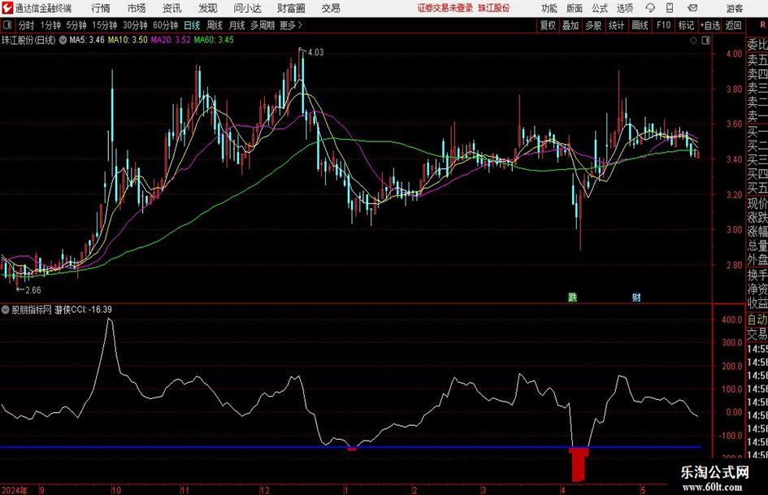Image resolution: width=768 pixels, height=495 pixels.
Task: Click the MA5: 3.46 value label
Action: tap(87, 40)
